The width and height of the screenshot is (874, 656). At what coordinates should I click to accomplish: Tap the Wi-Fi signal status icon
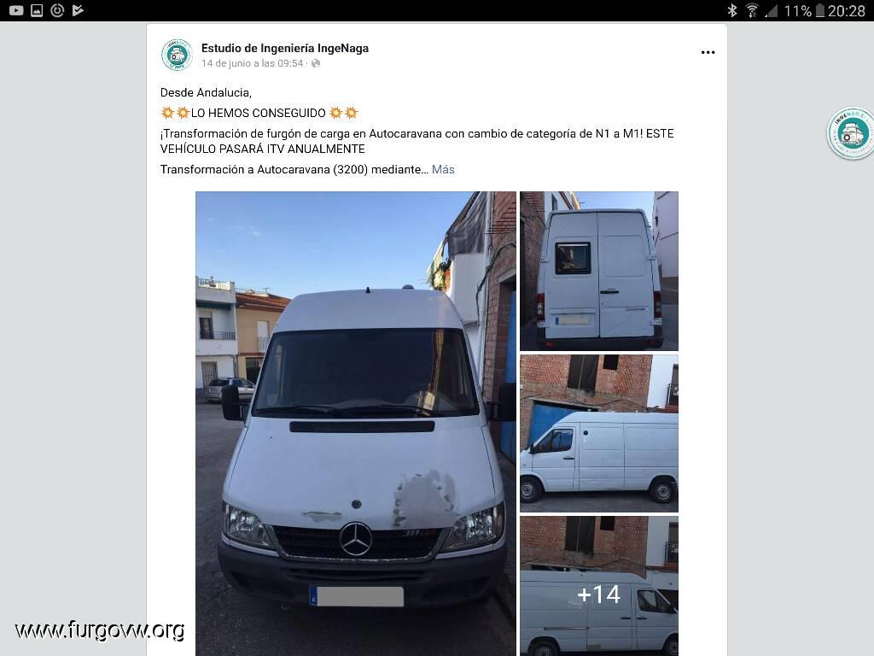pyautogui.click(x=752, y=10)
